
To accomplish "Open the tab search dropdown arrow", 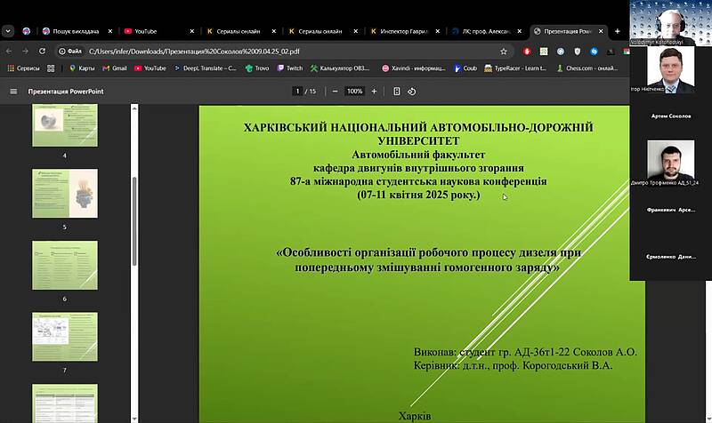I will [8, 30].
